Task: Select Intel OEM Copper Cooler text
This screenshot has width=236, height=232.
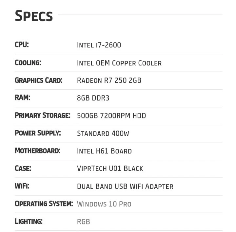Action: (x=119, y=63)
